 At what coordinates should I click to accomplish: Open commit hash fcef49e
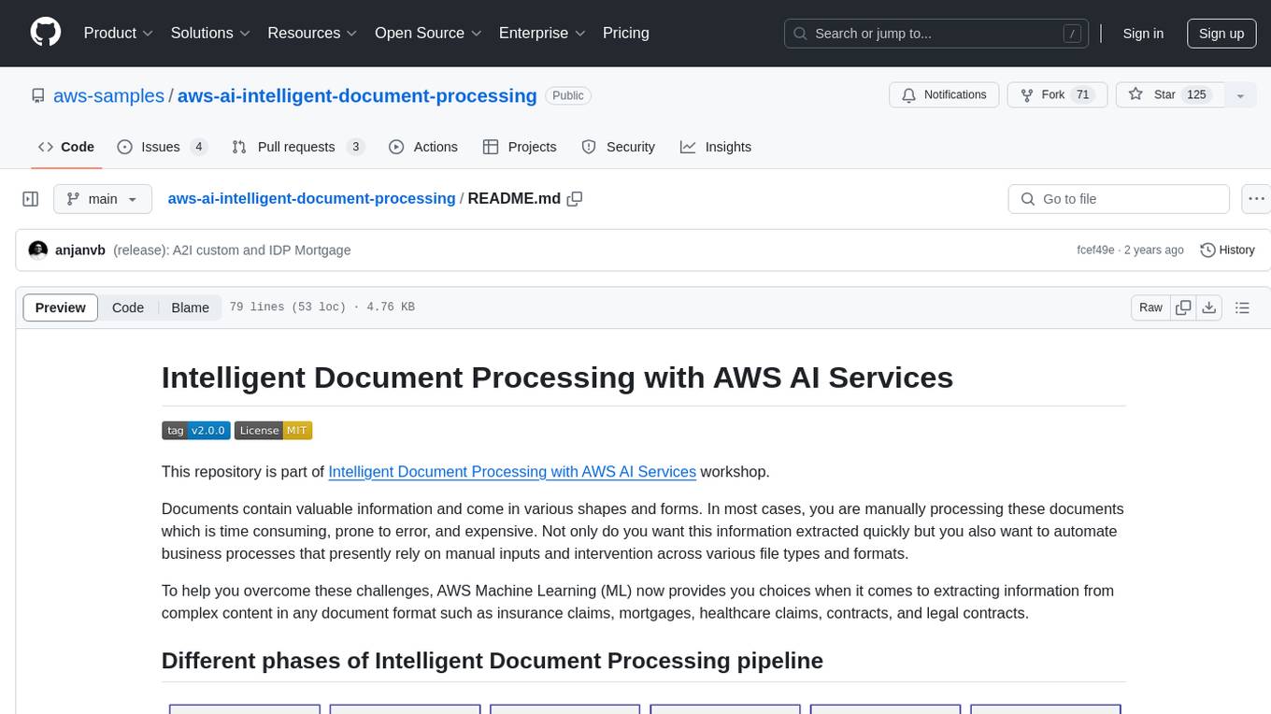[1095, 250]
